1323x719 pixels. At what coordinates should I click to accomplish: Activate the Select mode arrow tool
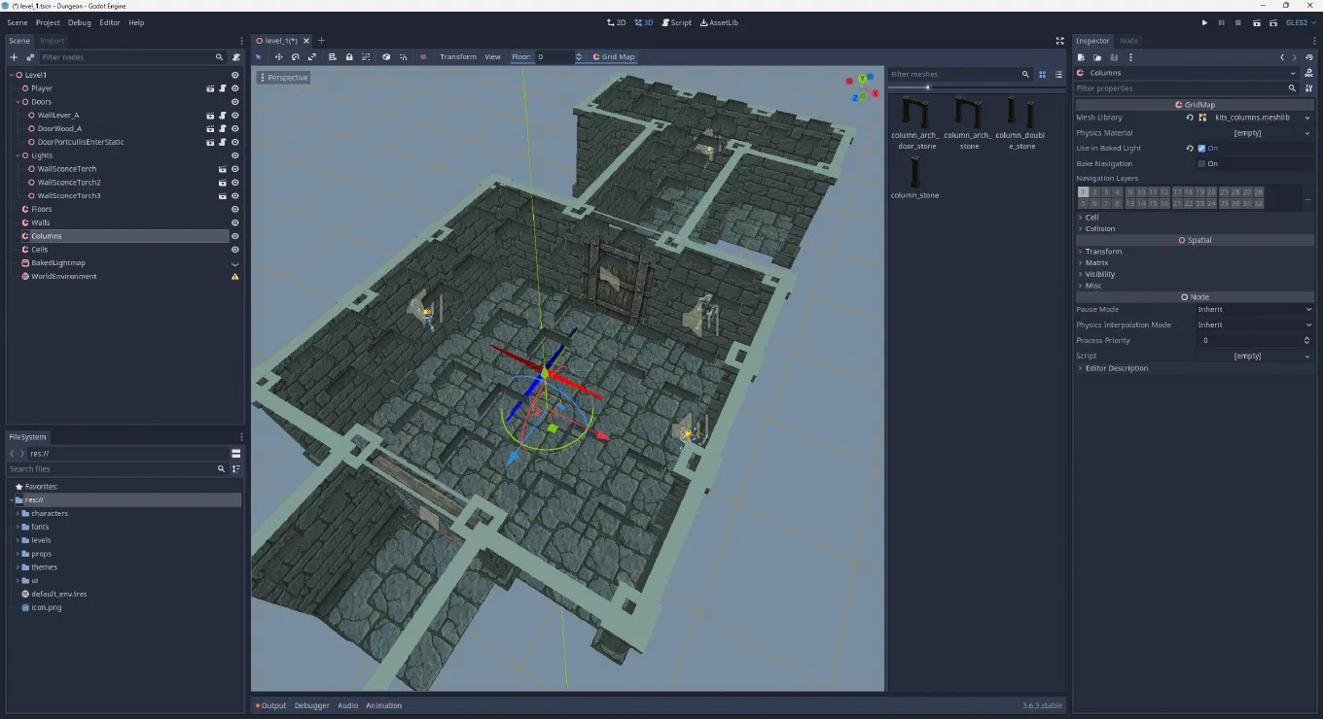coord(259,56)
